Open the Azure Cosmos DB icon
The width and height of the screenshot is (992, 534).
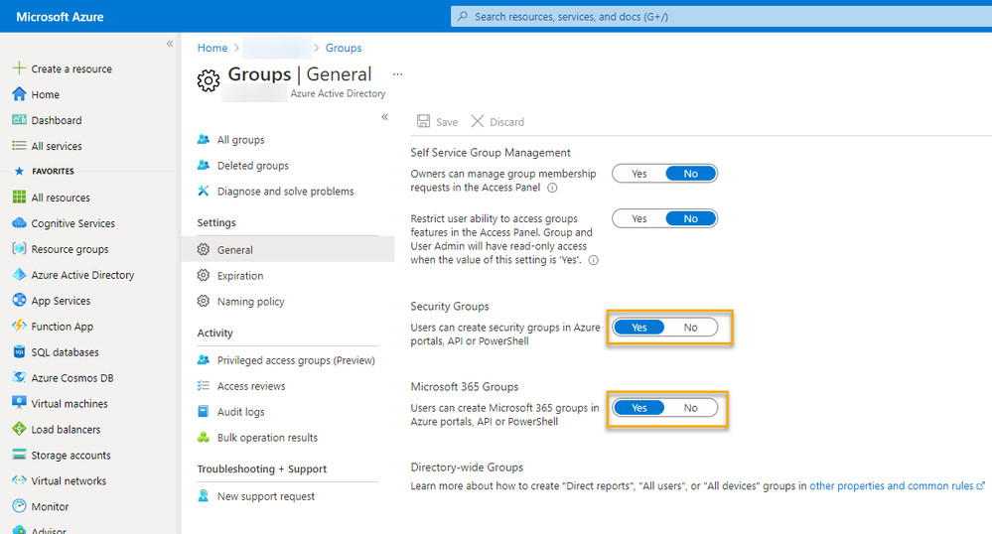tap(19, 378)
